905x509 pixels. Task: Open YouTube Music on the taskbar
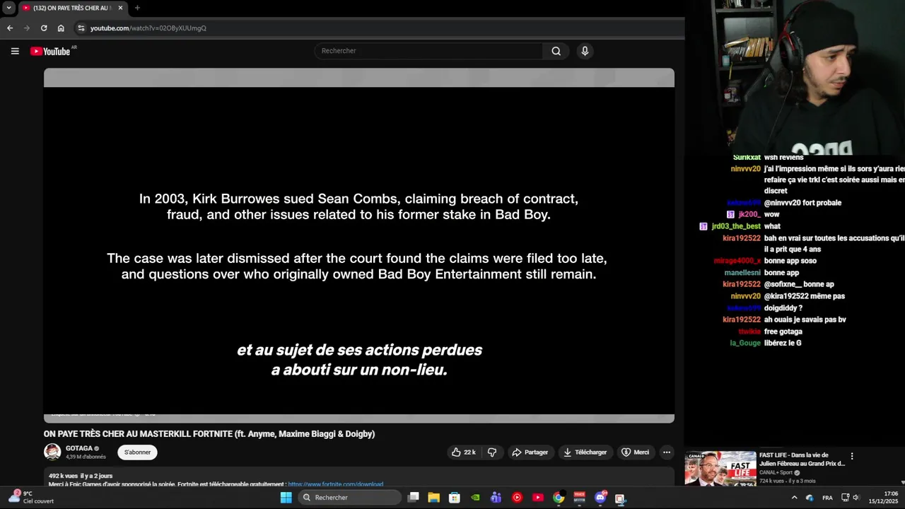pyautogui.click(x=517, y=498)
